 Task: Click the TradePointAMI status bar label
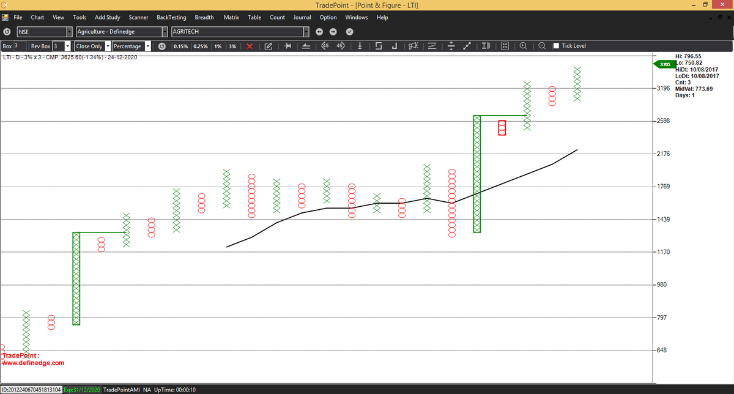click(x=122, y=390)
